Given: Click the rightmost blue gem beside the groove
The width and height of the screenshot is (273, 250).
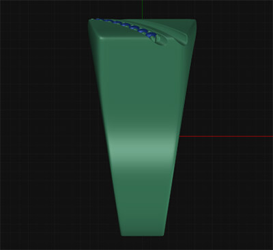Looking at the screenshot, I should [x=152, y=36].
